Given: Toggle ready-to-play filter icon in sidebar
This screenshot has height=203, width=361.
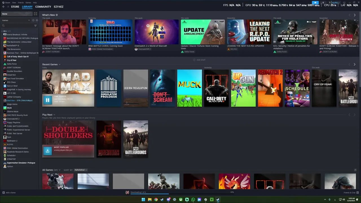Looking at the screenshot, I should (x=37, y=20).
